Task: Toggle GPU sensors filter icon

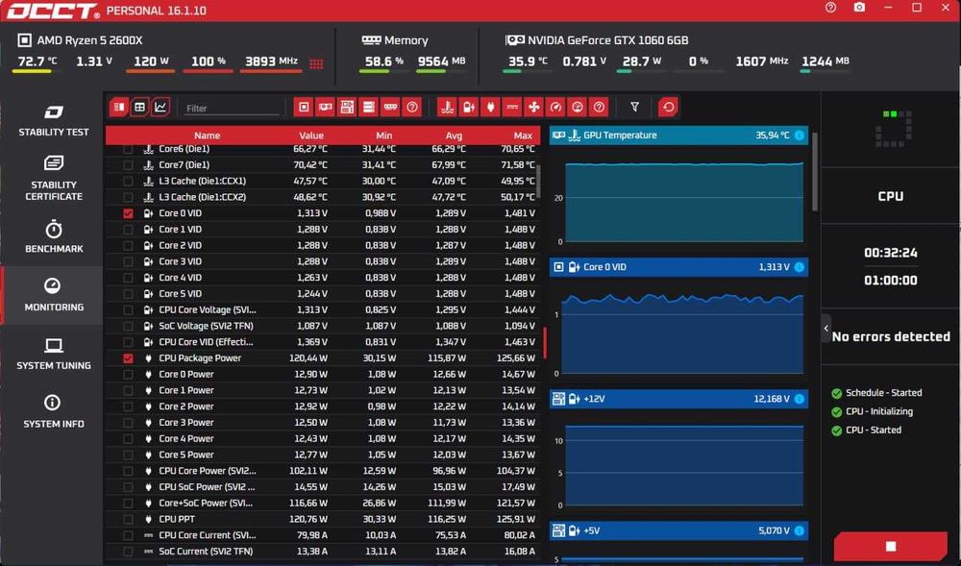Action: pos(326,108)
